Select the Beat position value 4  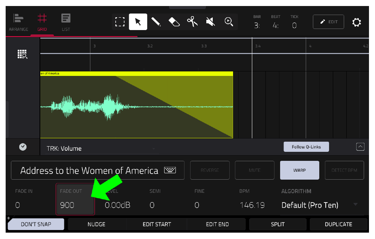pyautogui.click(x=276, y=25)
